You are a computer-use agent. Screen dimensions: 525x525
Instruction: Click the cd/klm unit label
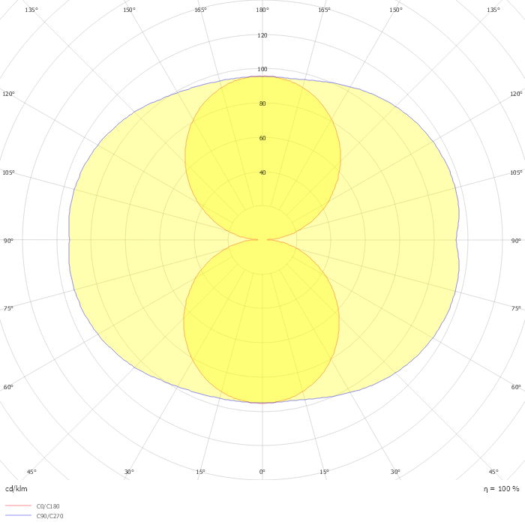click(16, 489)
